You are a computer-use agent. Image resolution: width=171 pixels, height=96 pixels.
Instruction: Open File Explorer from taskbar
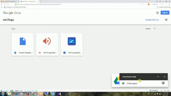pyautogui.click(x=9, y=94)
